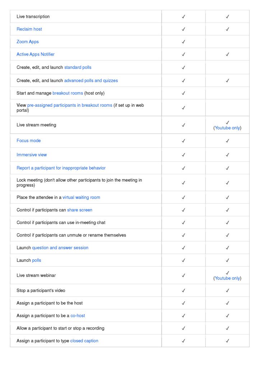Click the 'share screen' hyperlink
The width and height of the screenshot is (260, 368).
point(80,210)
